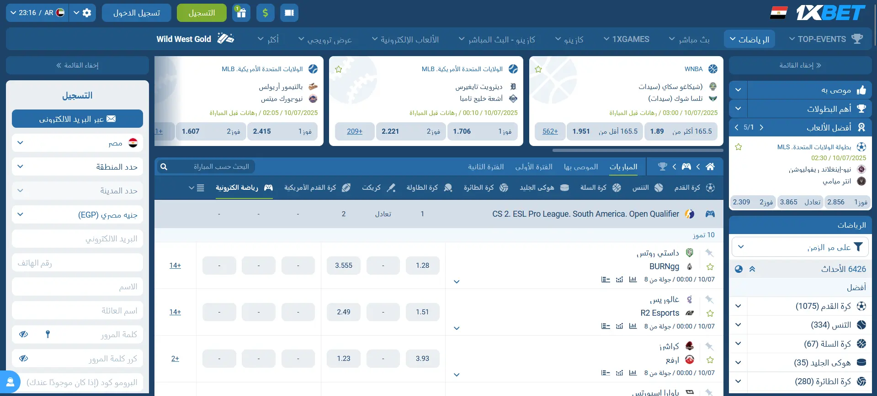Viewport: 877px width, 396px height.
Task: Open settings gear in top bar
Action: 87,13
